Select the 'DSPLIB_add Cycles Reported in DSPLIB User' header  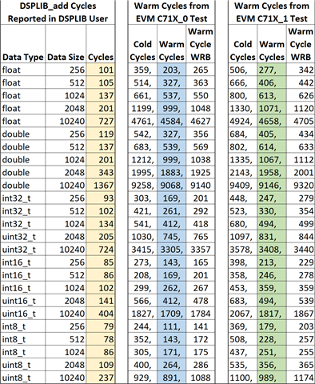click(58, 12)
